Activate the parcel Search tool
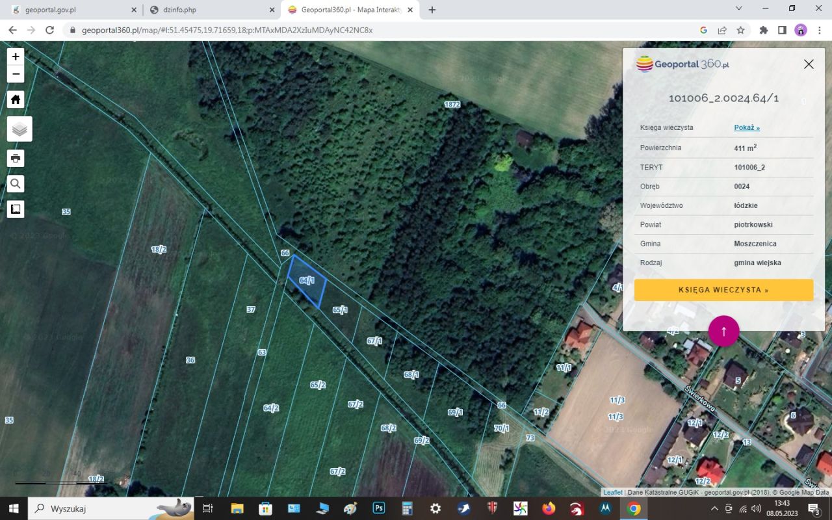Viewport: 832px width, 520px height. point(15,183)
